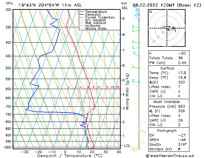This screenshot has width=204, height=158.
Task: Click the PW (cm) value '2.44'
Action: pyautogui.click(x=182, y=63)
